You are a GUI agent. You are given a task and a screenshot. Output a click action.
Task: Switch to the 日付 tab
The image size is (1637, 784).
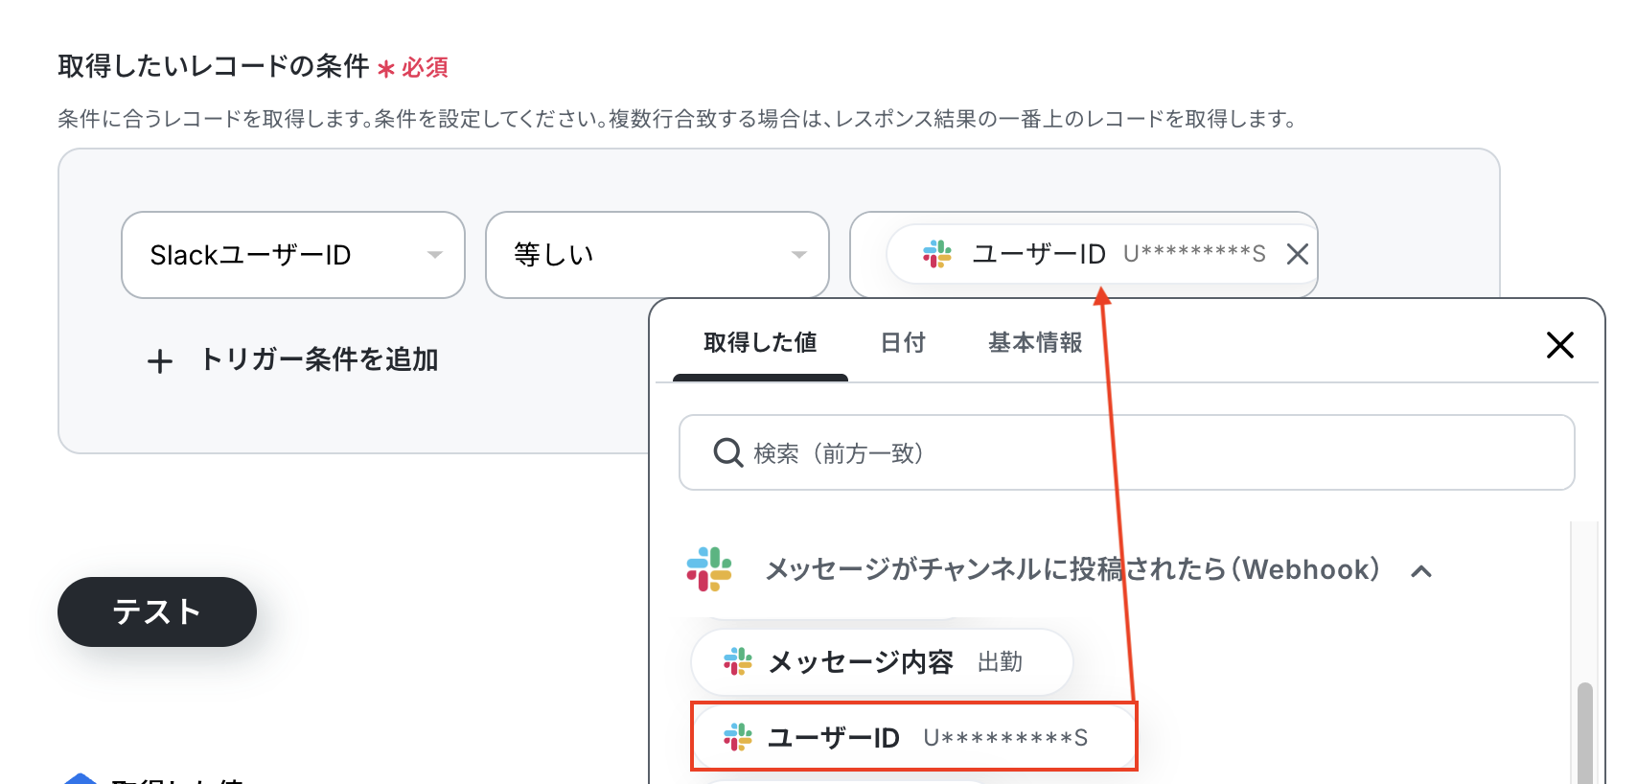(x=903, y=343)
